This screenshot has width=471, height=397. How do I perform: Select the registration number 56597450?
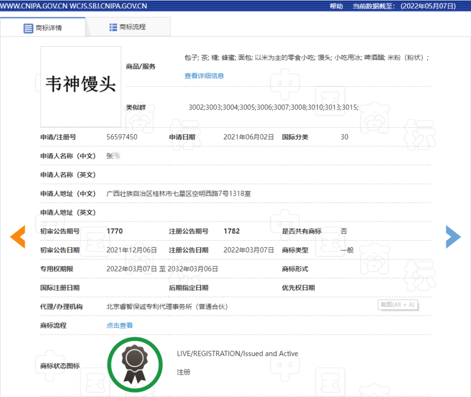tap(122, 137)
